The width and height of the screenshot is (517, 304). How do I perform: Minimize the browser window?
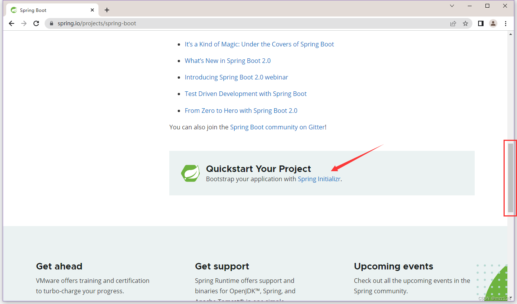pos(470,6)
